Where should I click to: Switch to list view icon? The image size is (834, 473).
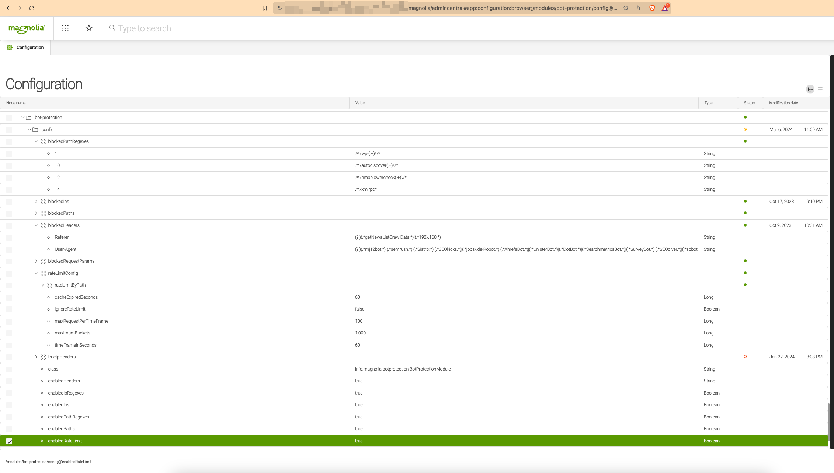[820, 89]
